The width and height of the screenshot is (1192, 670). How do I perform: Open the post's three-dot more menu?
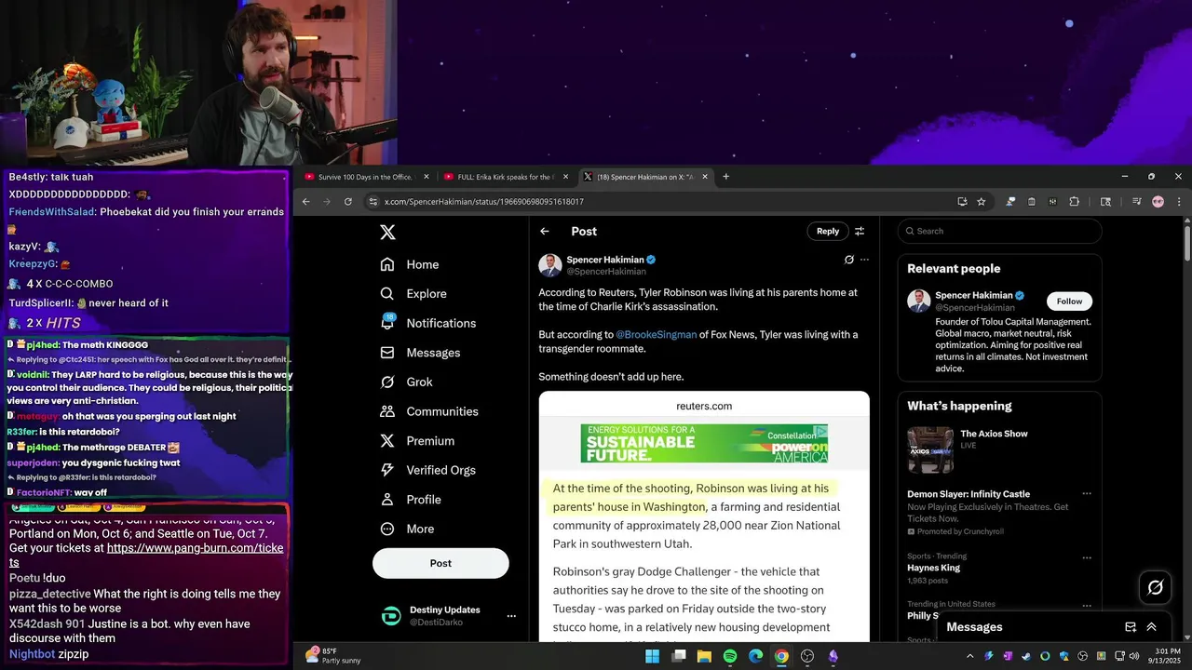(864, 260)
